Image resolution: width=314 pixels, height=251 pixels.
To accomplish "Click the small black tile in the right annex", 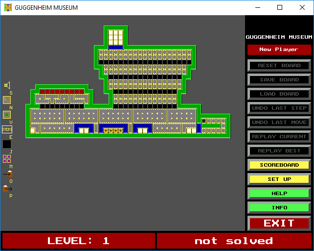I will pyautogui.click(x=203, y=121).
